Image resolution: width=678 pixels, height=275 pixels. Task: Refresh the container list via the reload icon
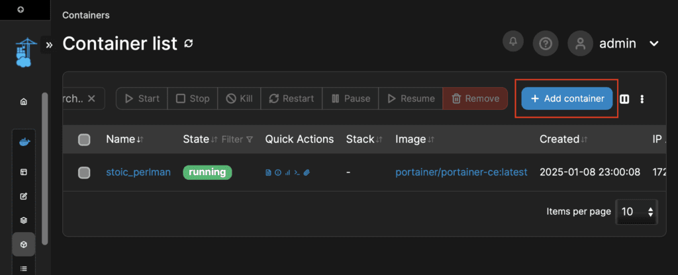(x=189, y=44)
